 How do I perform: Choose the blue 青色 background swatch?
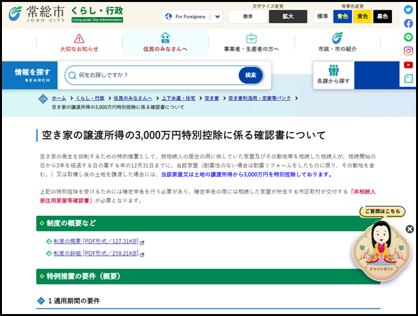tap(342, 16)
